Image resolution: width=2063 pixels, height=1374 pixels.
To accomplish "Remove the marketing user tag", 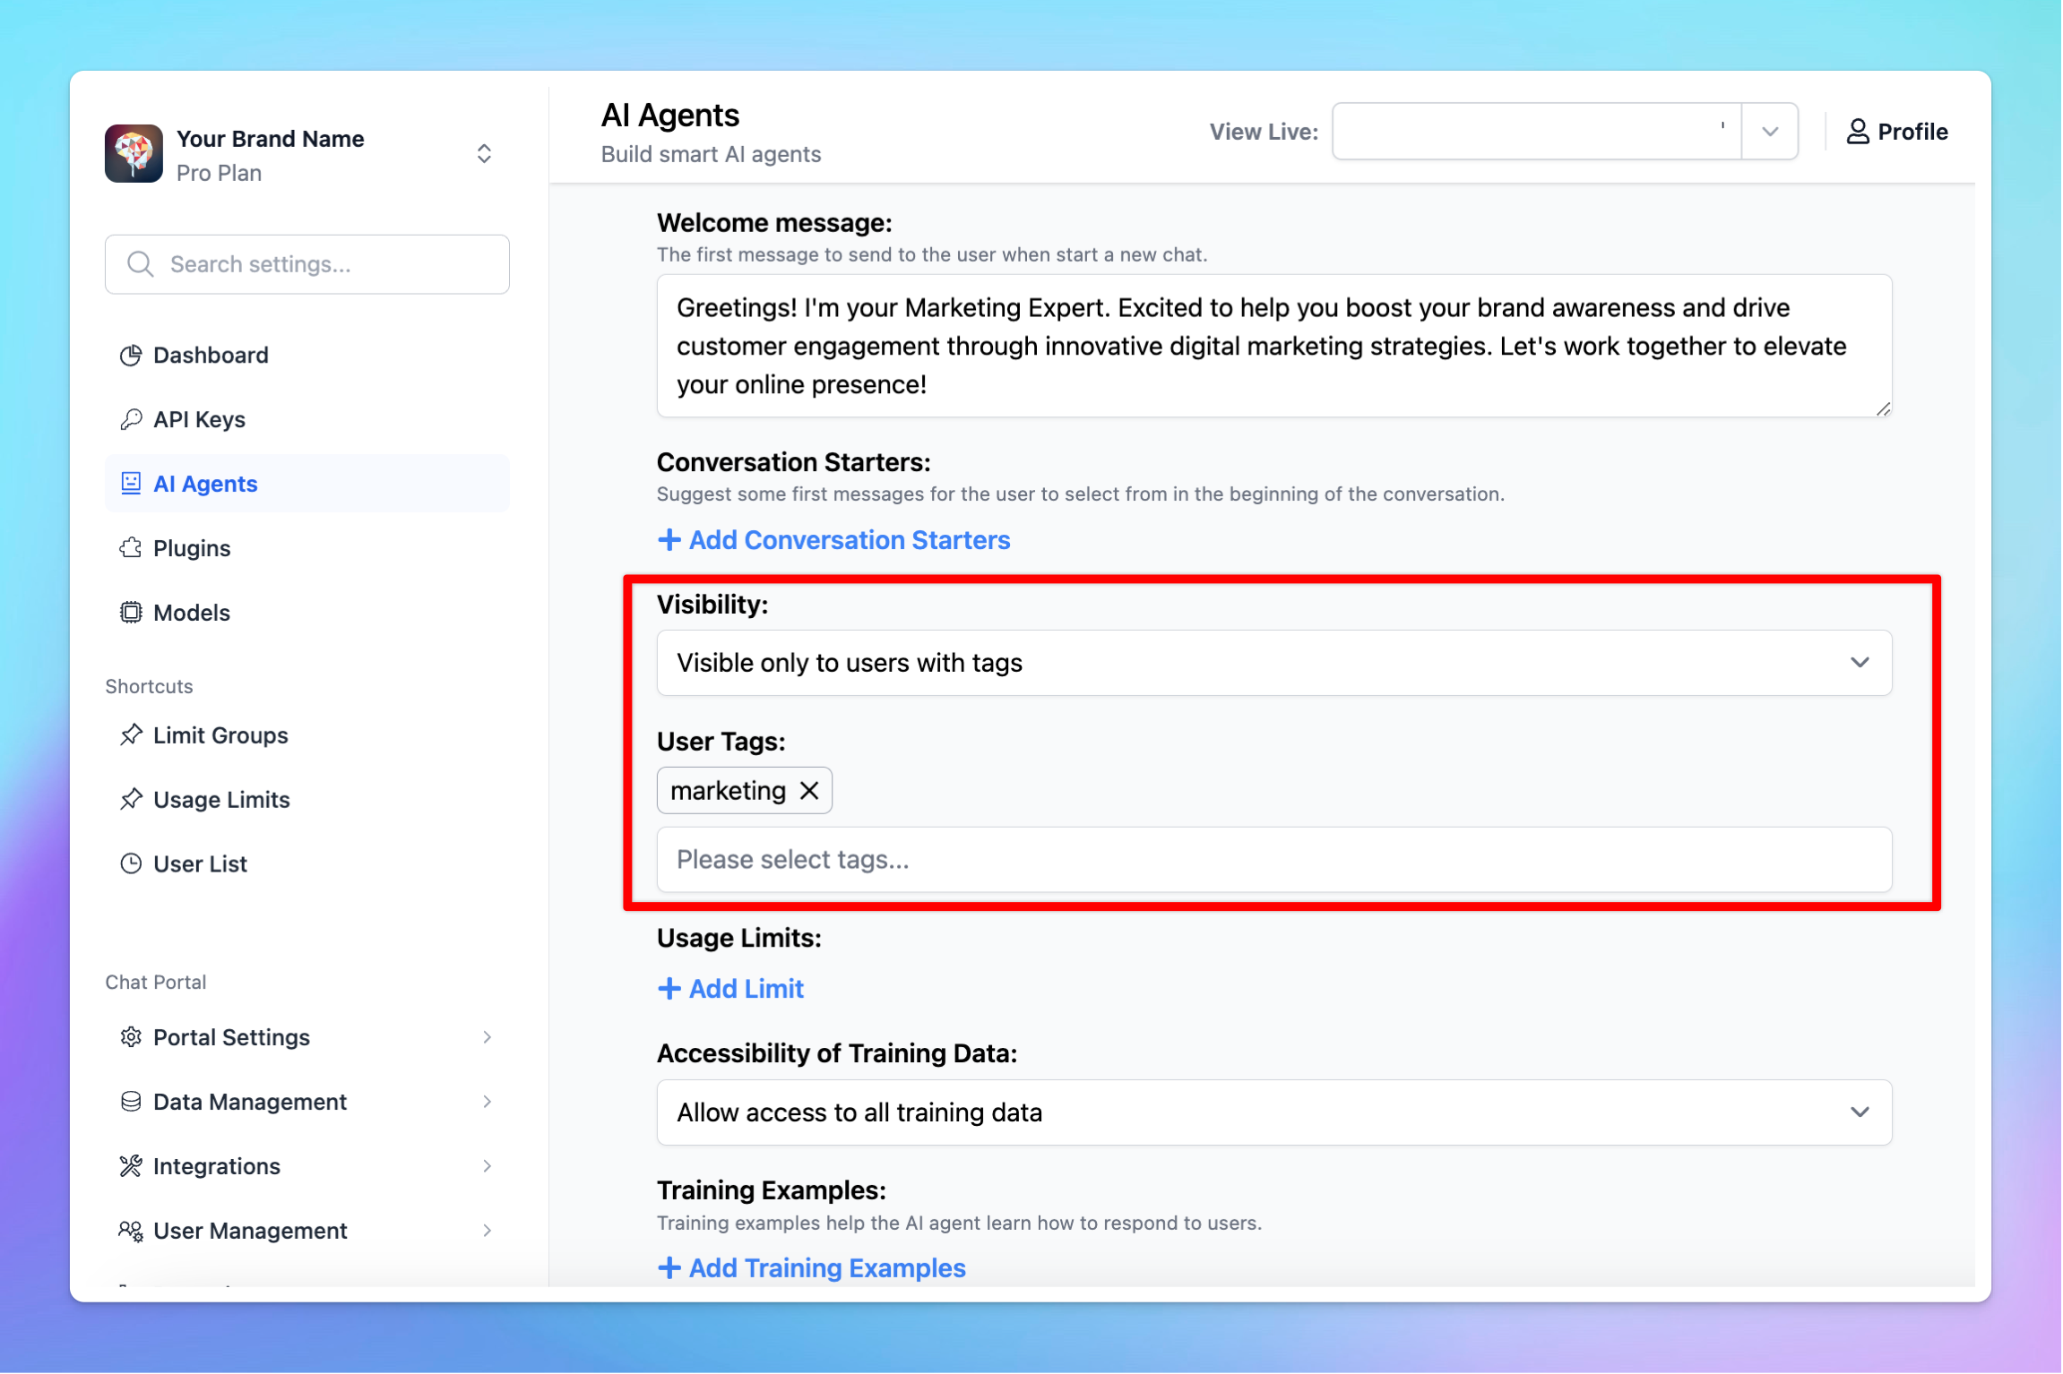I will pyautogui.click(x=808, y=790).
